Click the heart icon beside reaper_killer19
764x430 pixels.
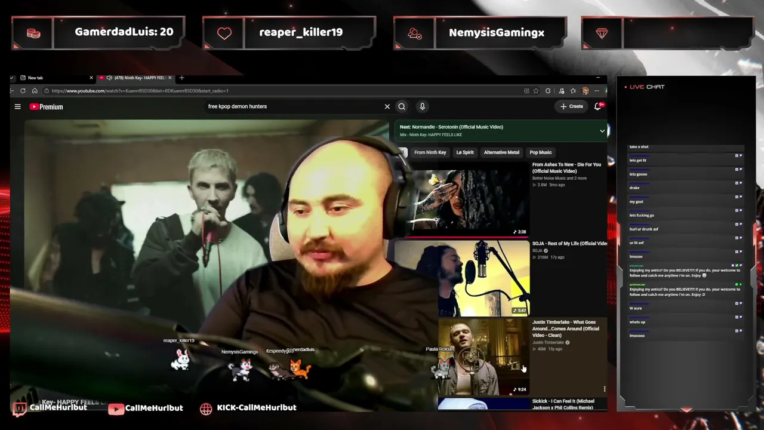pos(224,33)
